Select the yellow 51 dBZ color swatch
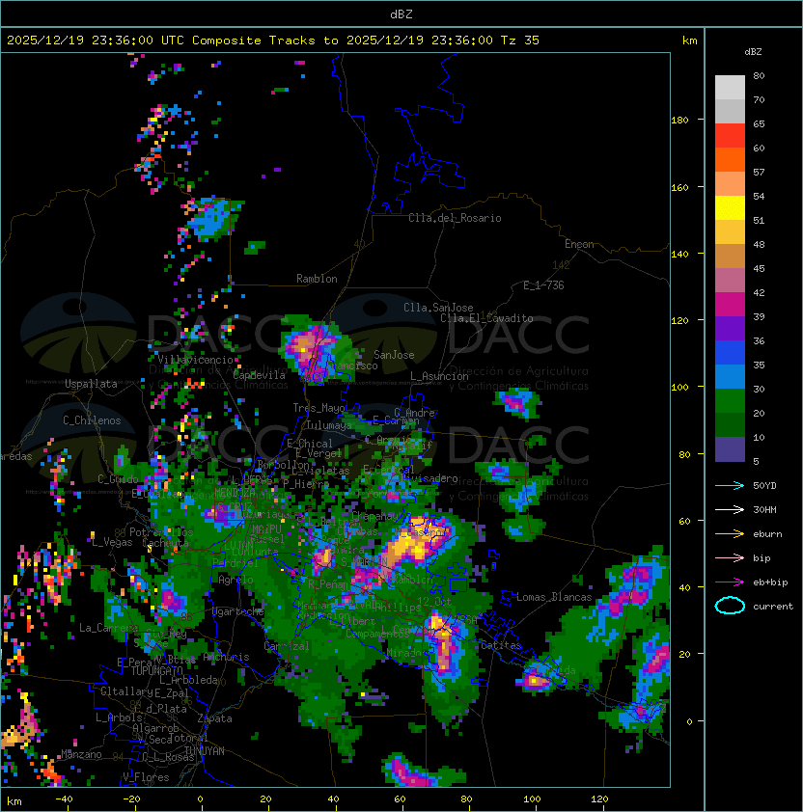 click(730, 208)
